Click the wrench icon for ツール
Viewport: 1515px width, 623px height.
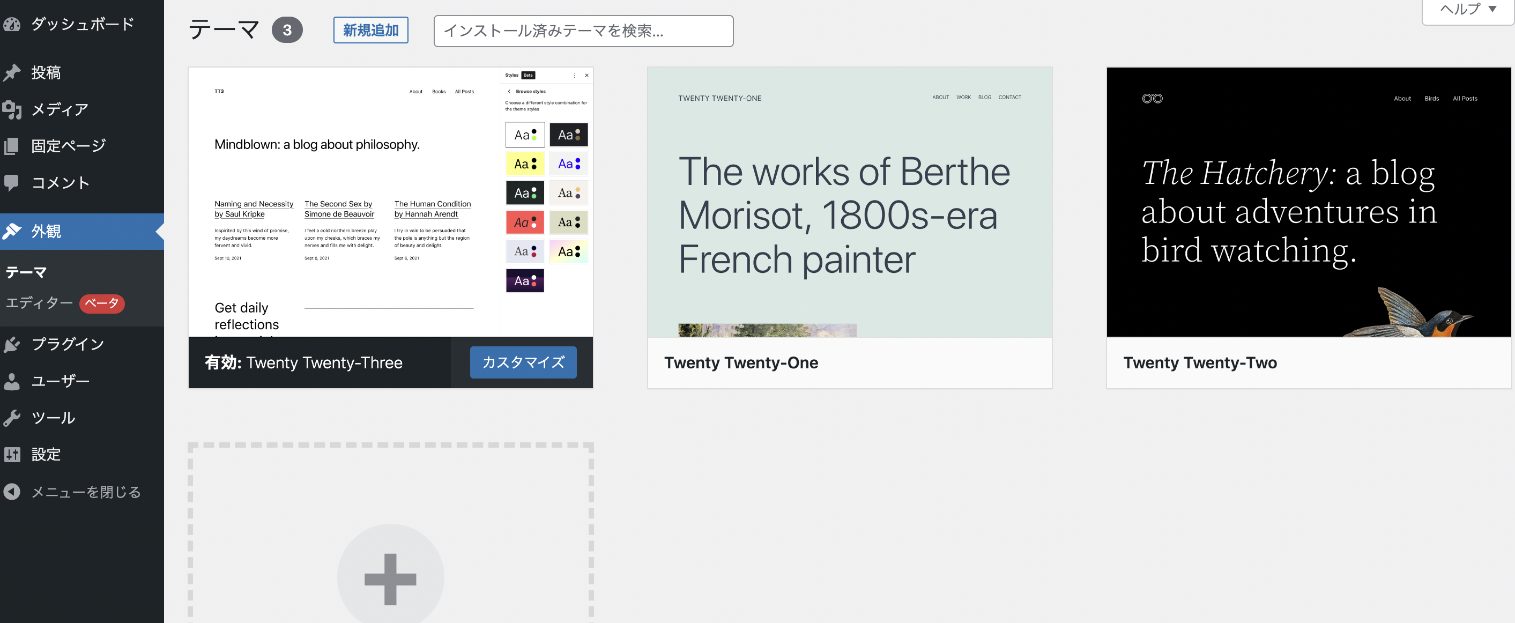(12, 418)
